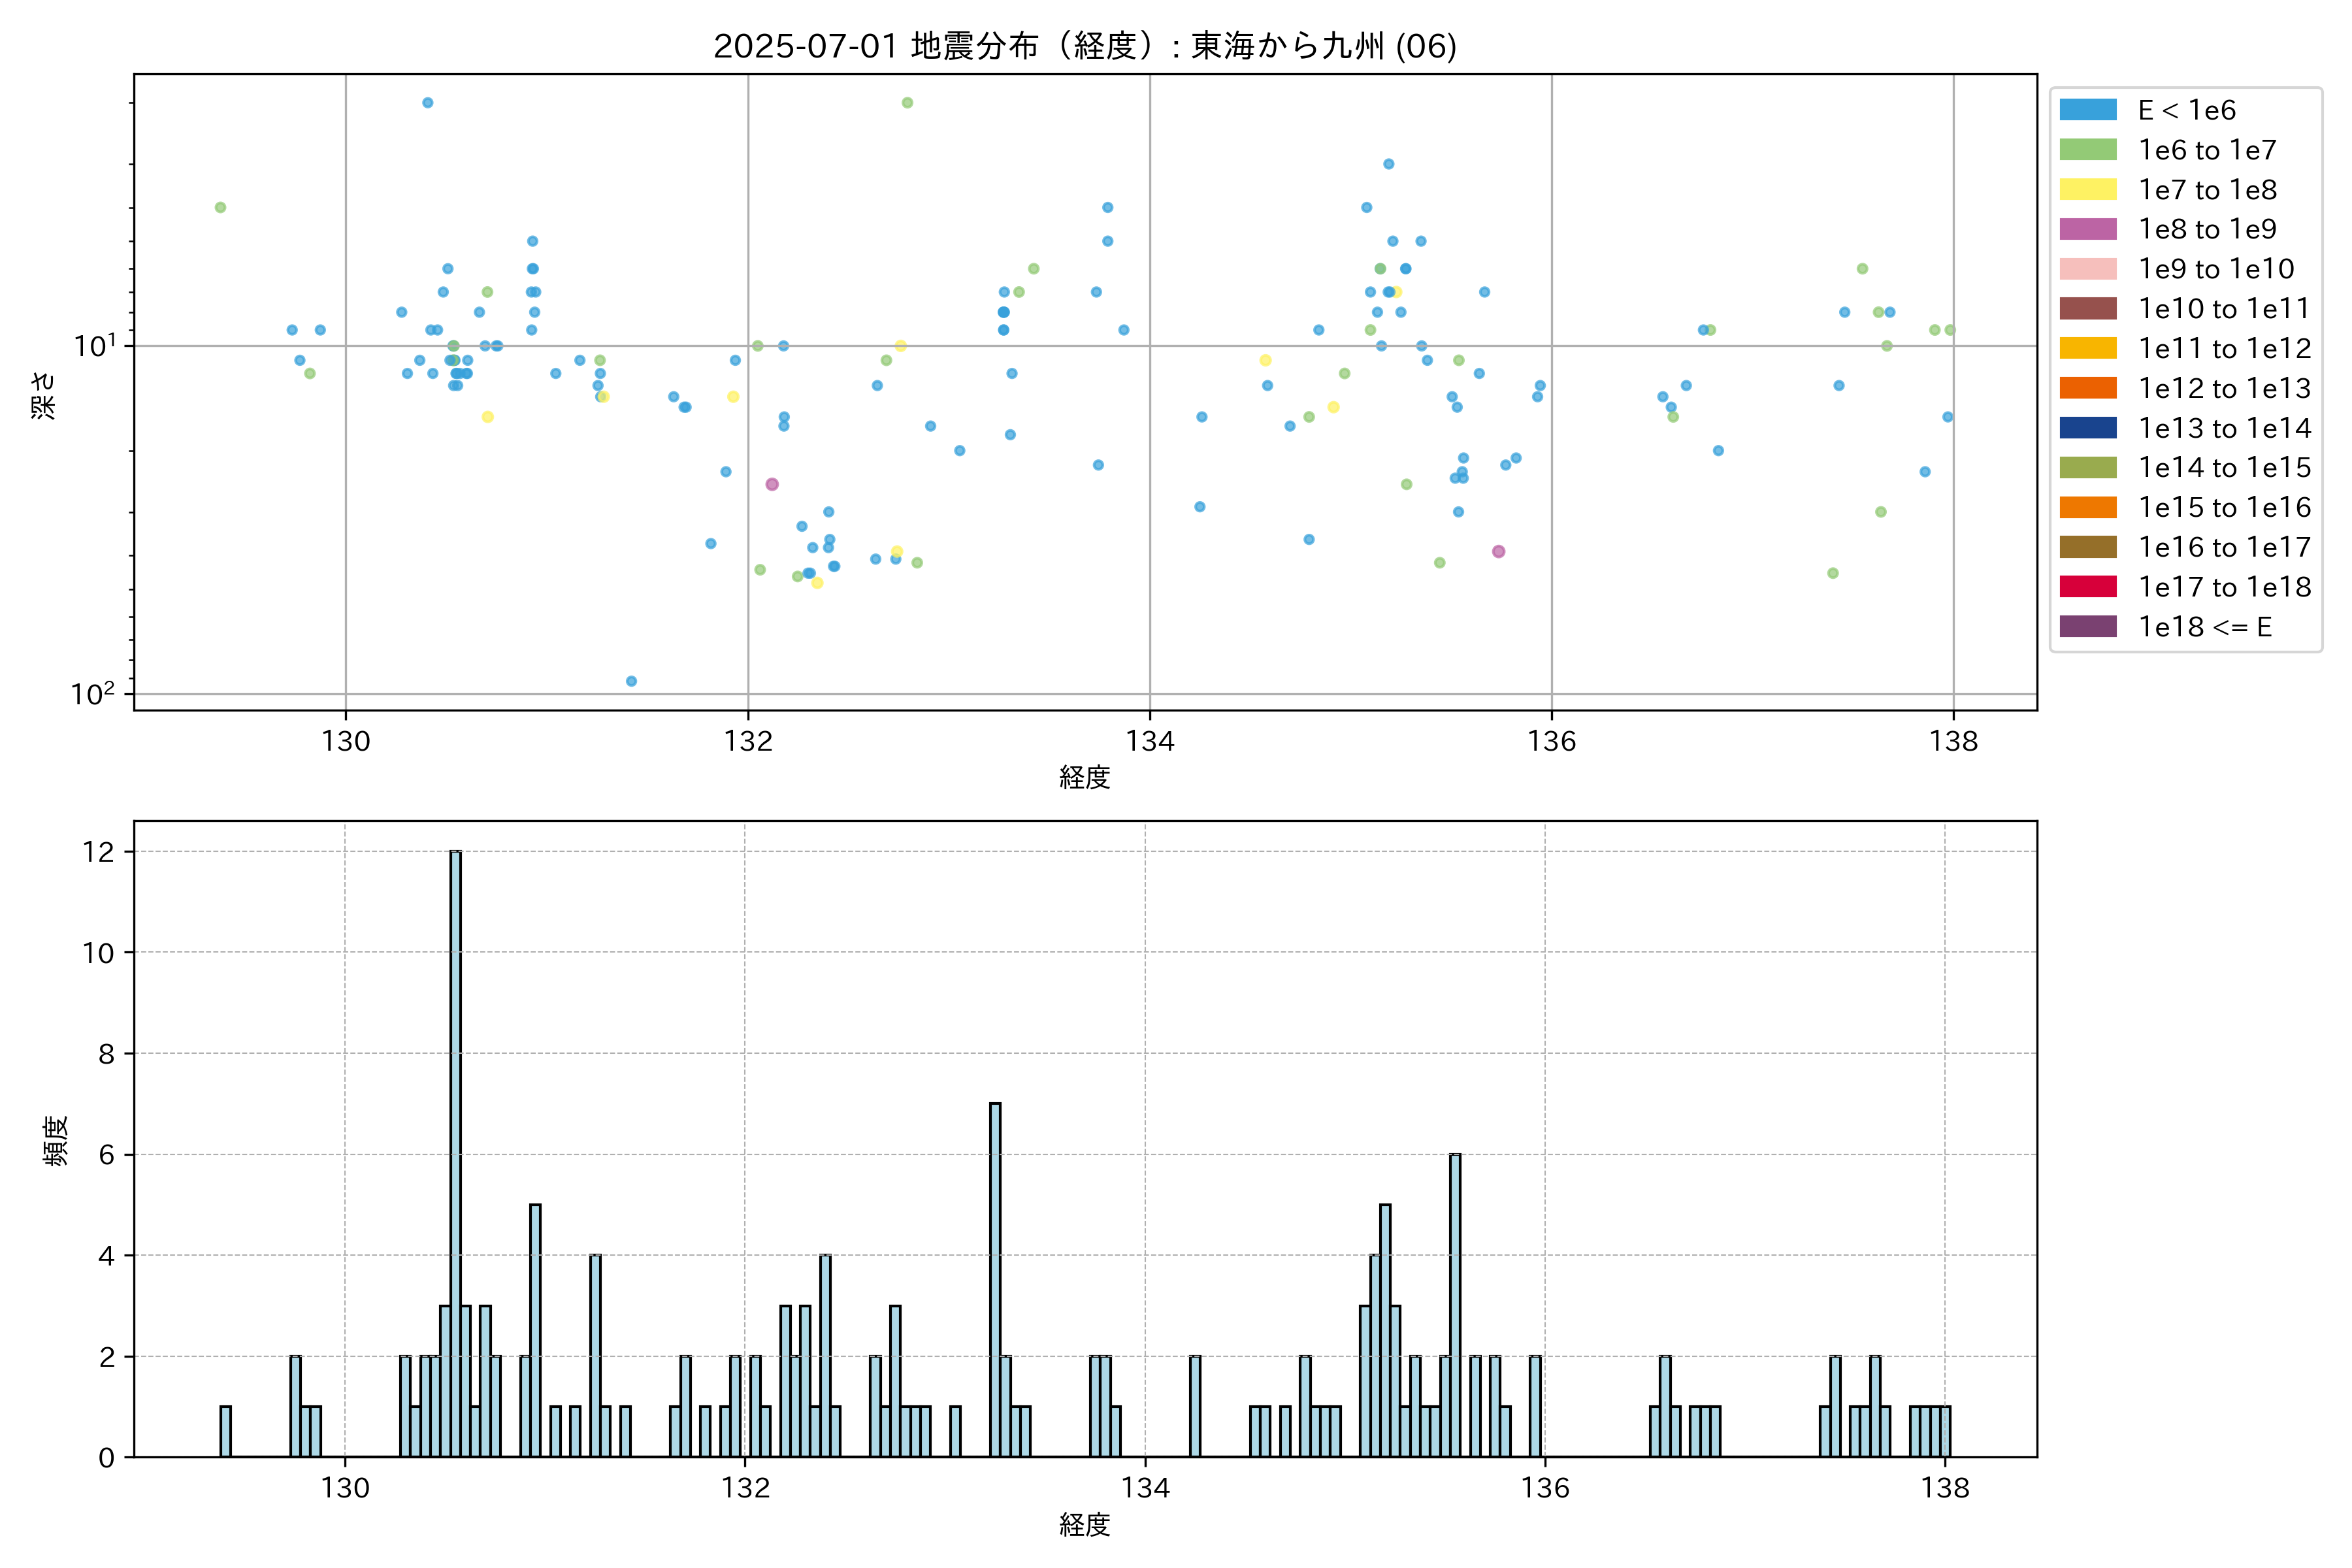Click the histogram bar reaching frequency 6

tap(1455, 1305)
